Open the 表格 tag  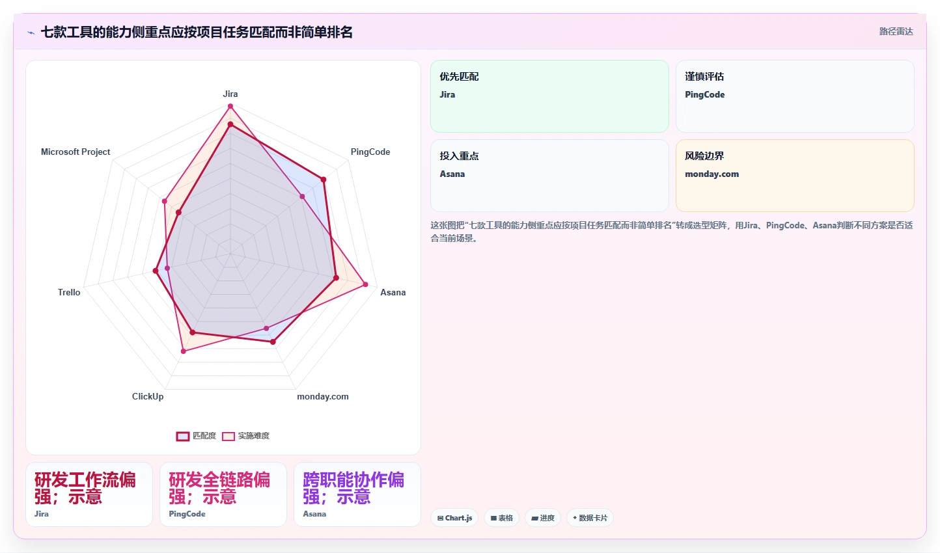click(x=501, y=518)
